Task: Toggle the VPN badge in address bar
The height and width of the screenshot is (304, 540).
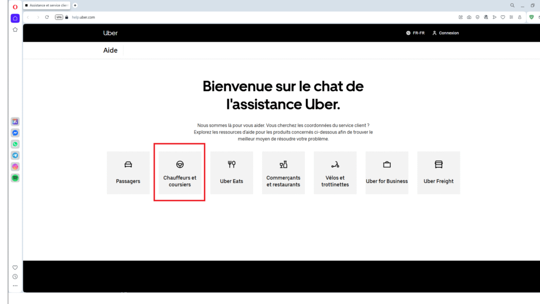Action: [x=59, y=17]
